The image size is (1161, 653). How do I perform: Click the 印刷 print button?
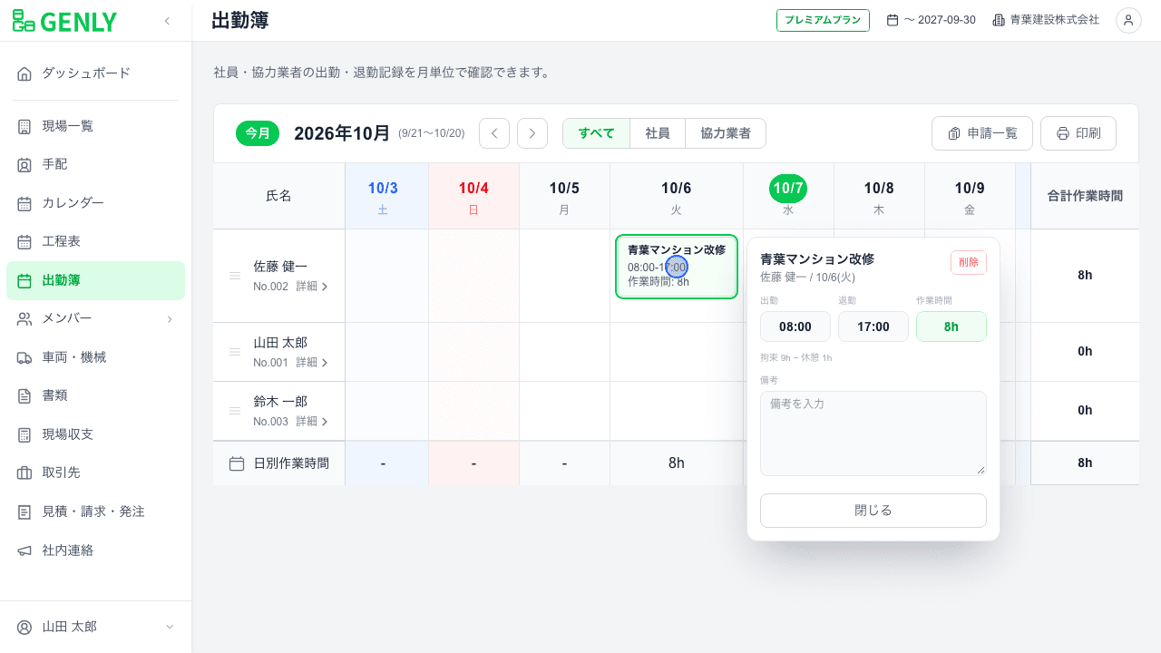pos(1078,133)
